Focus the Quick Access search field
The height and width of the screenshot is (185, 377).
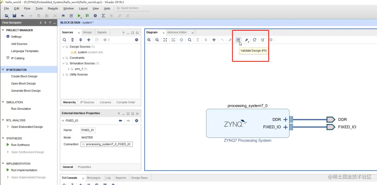click(133, 8)
